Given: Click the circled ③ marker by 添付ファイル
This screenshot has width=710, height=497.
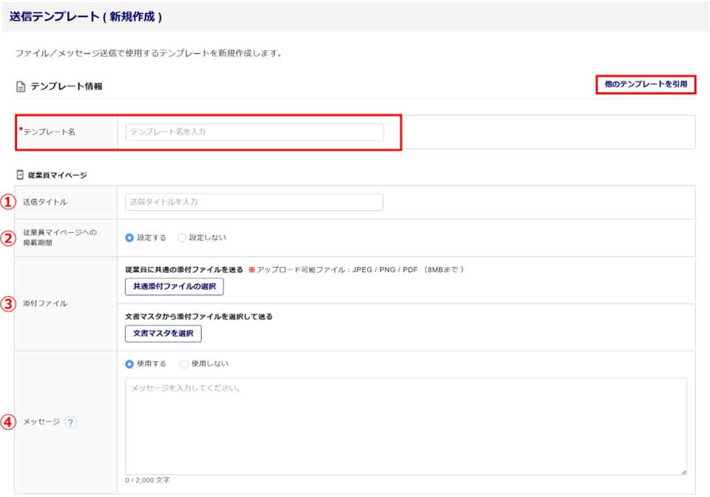Looking at the screenshot, I should click(7, 303).
